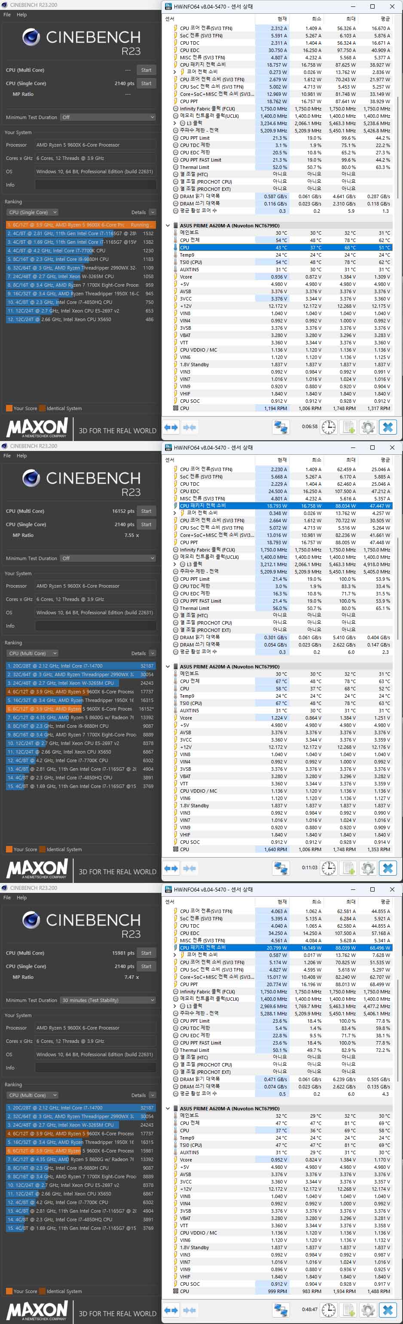Open Minimum Test Duration dropdown in Cinebench scoring 16152 pts
This screenshot has height=1324, width=403.
108,558
